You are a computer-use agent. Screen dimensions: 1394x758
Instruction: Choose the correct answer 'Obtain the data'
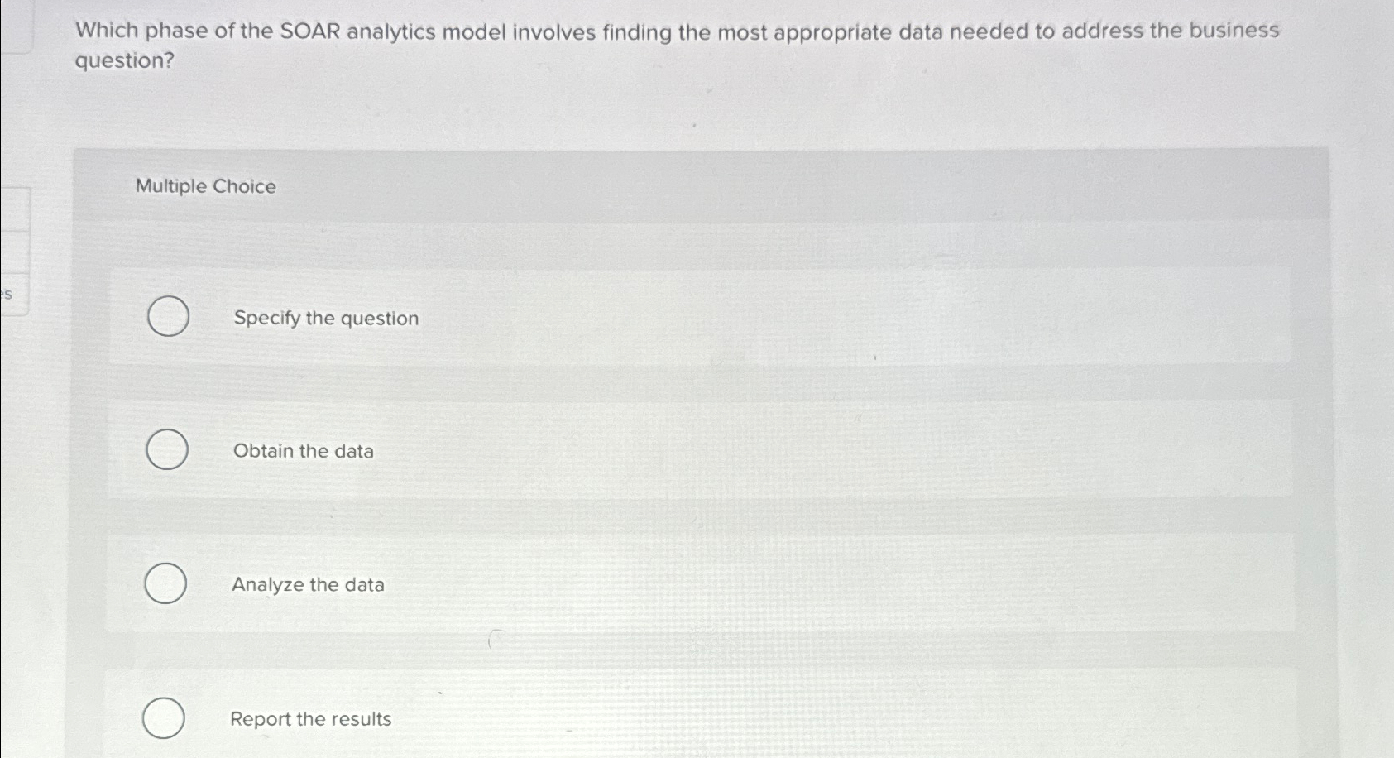coord(166,450)
